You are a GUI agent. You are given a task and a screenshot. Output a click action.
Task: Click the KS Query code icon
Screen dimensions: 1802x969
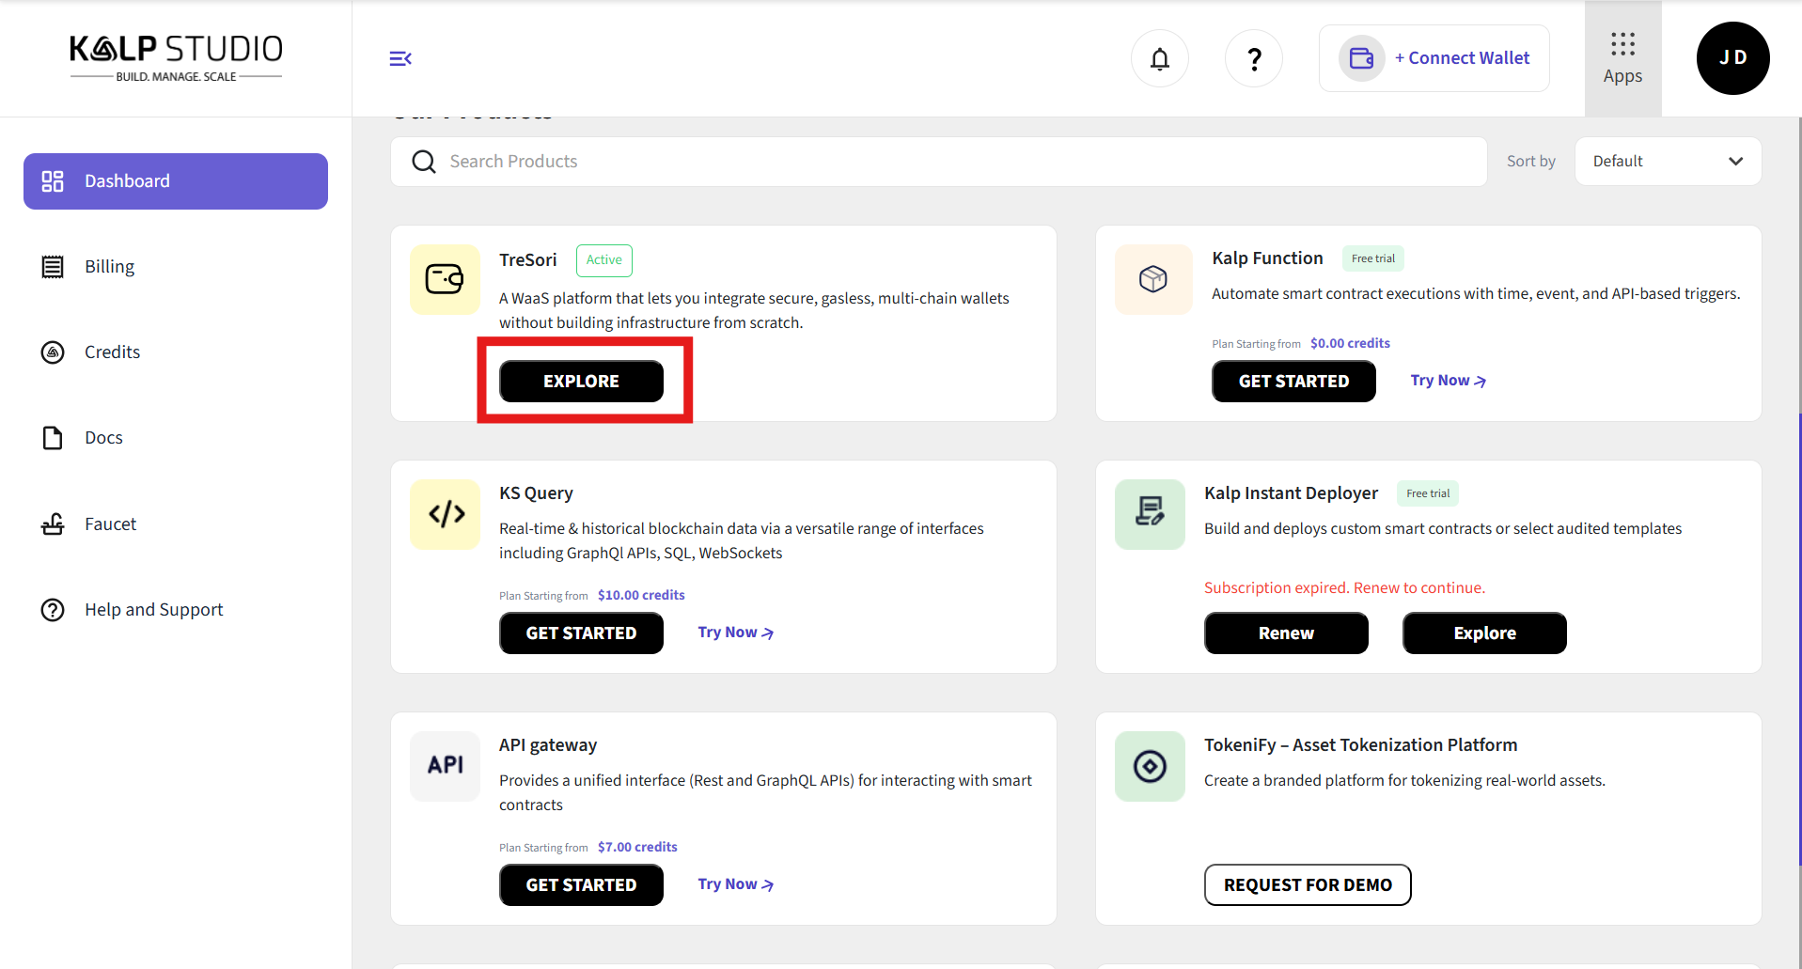click(x=446, y=514)
